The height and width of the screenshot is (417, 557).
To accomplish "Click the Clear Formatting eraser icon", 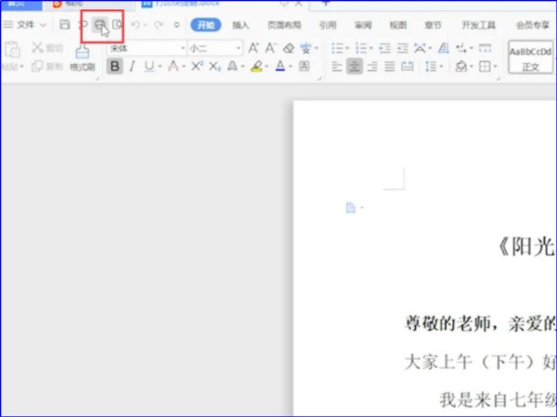I will pos(289,47).
